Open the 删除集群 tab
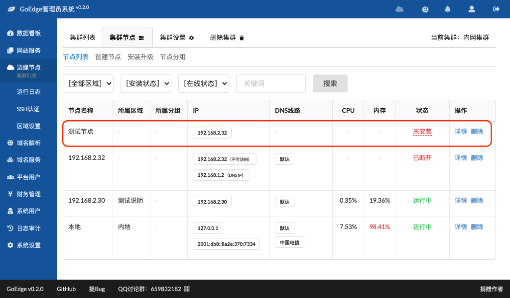 227,38
